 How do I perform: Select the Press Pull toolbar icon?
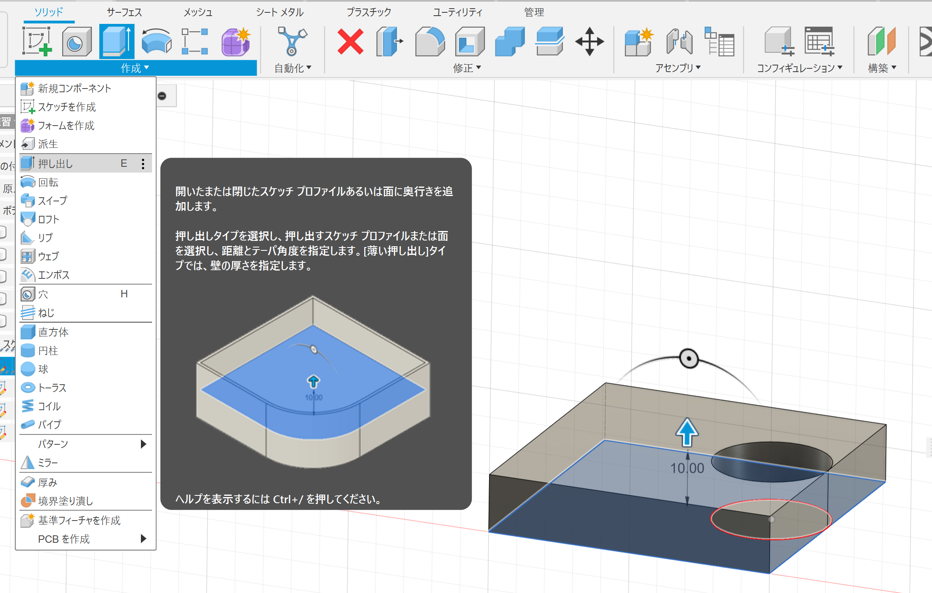coord(389,41)
